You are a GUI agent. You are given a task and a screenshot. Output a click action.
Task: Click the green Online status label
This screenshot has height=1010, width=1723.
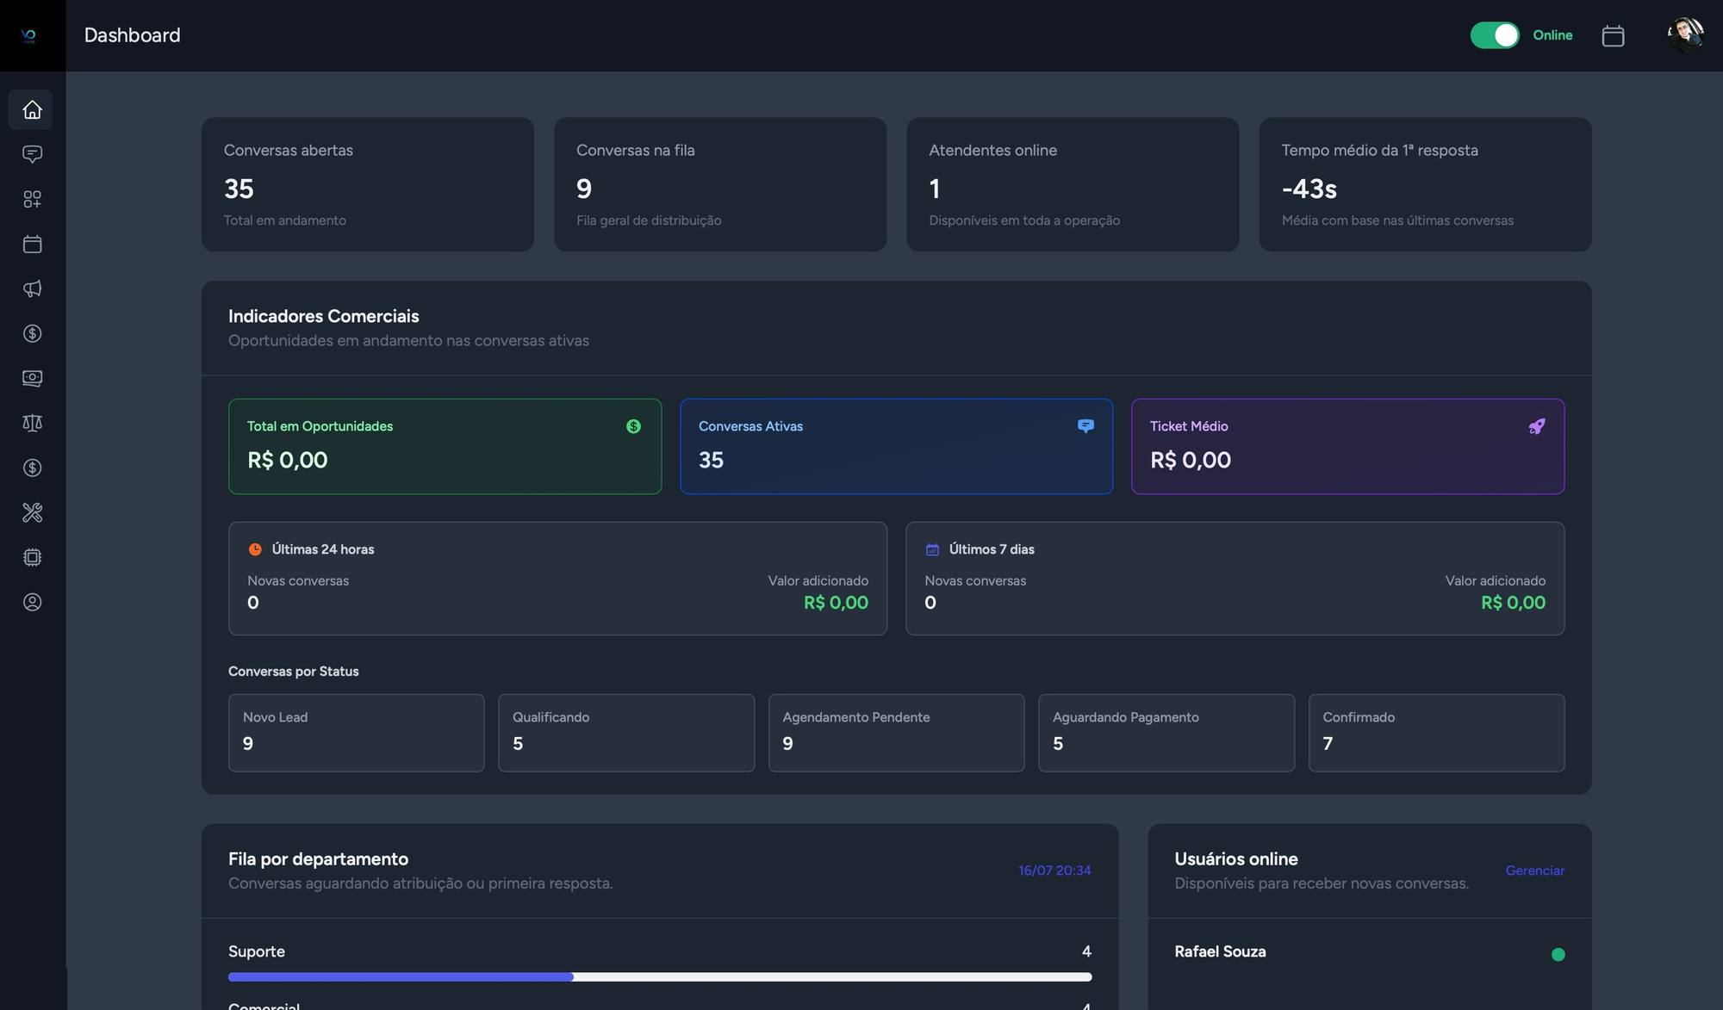point(1552,35)
